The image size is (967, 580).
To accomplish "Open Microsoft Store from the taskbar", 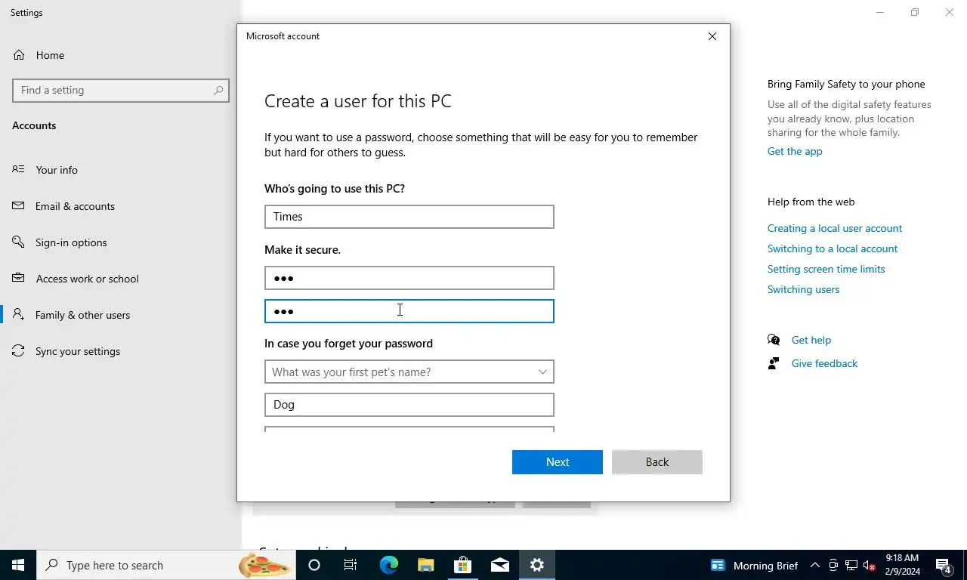I will [462, 565].
